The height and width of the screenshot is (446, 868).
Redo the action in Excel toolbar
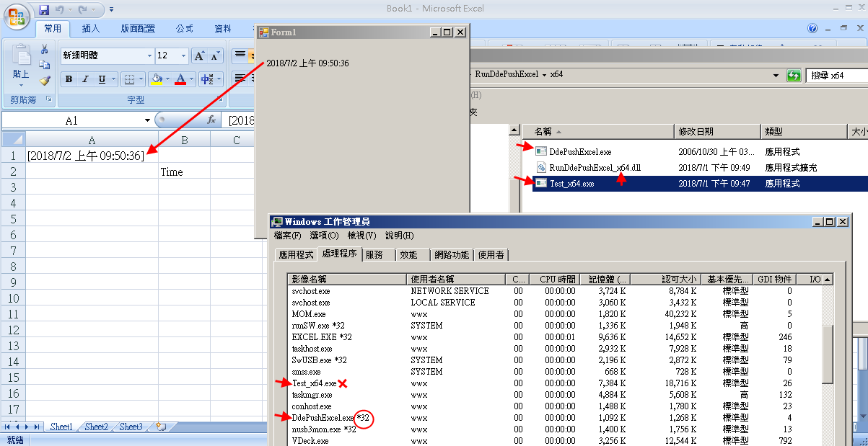[x=83, y=10]
